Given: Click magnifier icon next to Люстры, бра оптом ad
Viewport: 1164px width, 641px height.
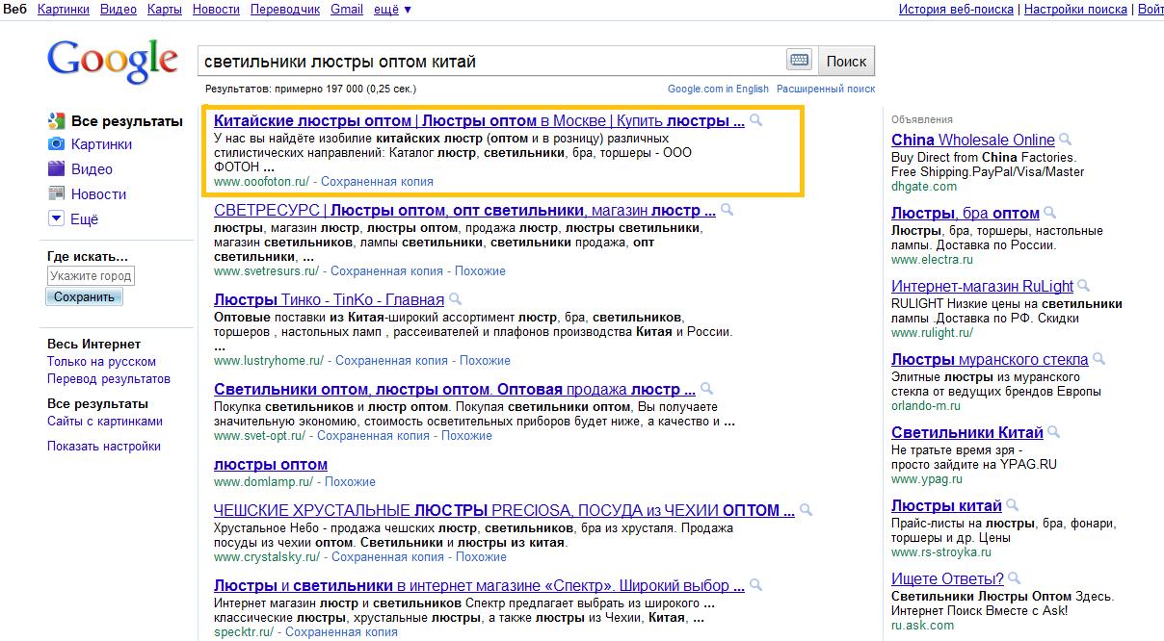Looking at the screenshot, I should pos(1050,213).
